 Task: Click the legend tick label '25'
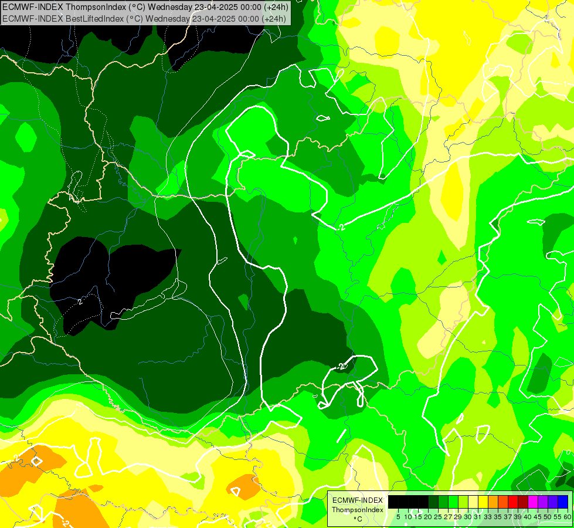[438, 517]
